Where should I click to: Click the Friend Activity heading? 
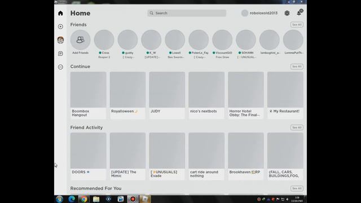pos(86,127)
